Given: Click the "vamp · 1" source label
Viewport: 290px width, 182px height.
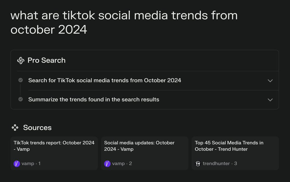Looking at the screenshot, I should [x=31, y=164].
